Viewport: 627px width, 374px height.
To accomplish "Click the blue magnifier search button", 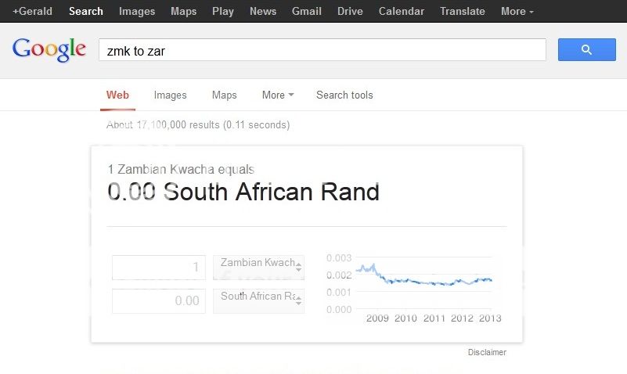I will [x=586, y=49].
